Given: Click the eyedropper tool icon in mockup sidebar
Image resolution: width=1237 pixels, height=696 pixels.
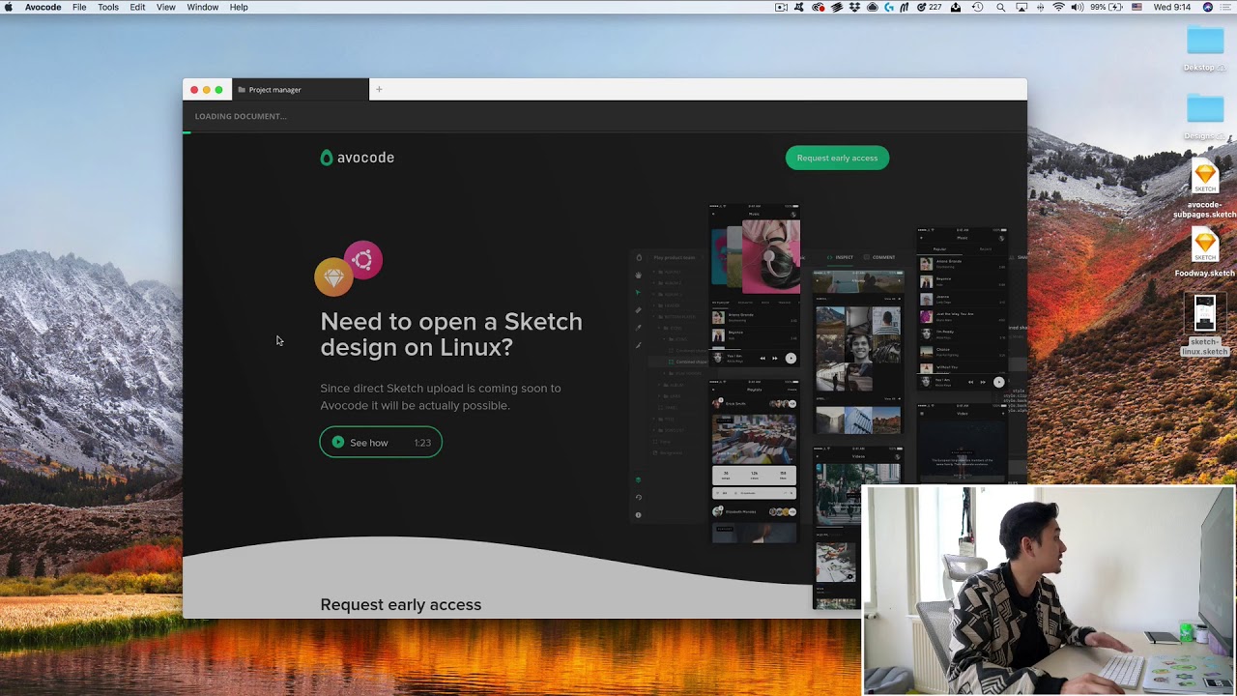Looking at the screenshot, I should coord(638,328).
